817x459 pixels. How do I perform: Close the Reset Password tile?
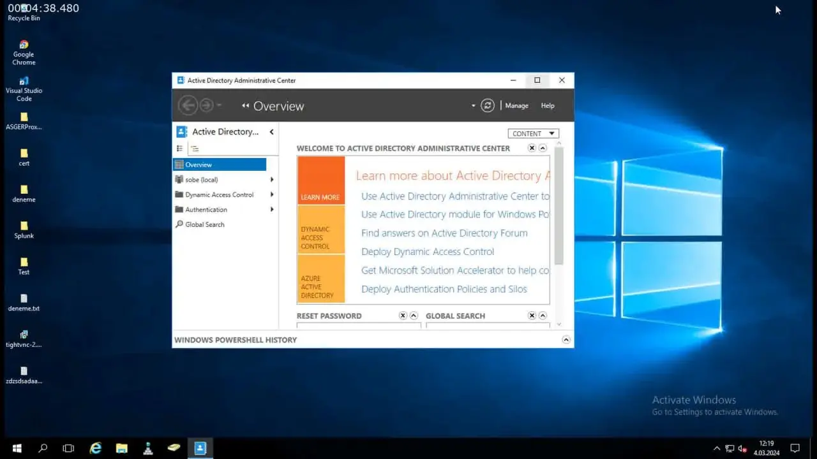pyautogui.click(x=403, y=316)
